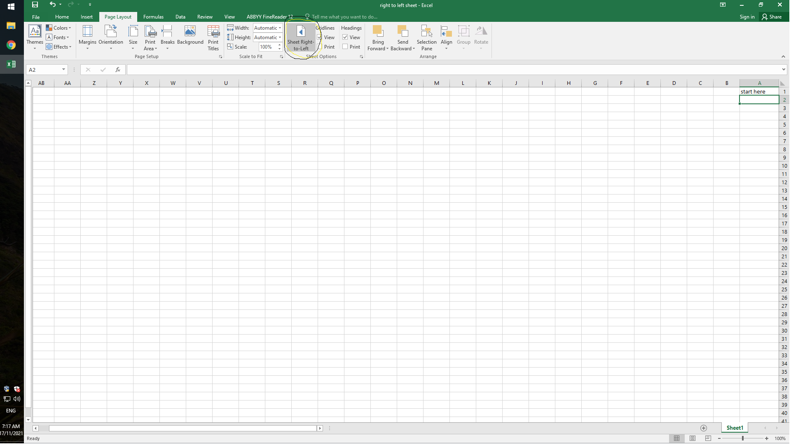Select the Sheet Right-to-Left option
Screen dimensions: 791x445
(x=300, y=38)
